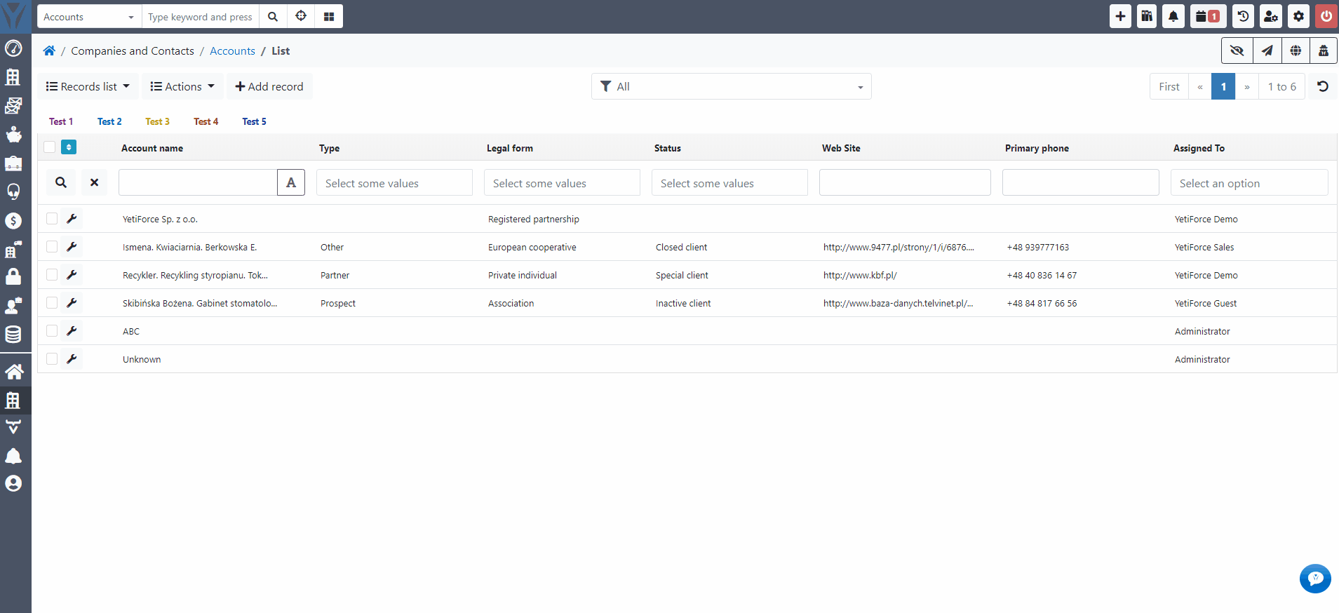1339x613 pixels.
Task: Open the headset support sidebar icon
Action: (x=13, y=192)
